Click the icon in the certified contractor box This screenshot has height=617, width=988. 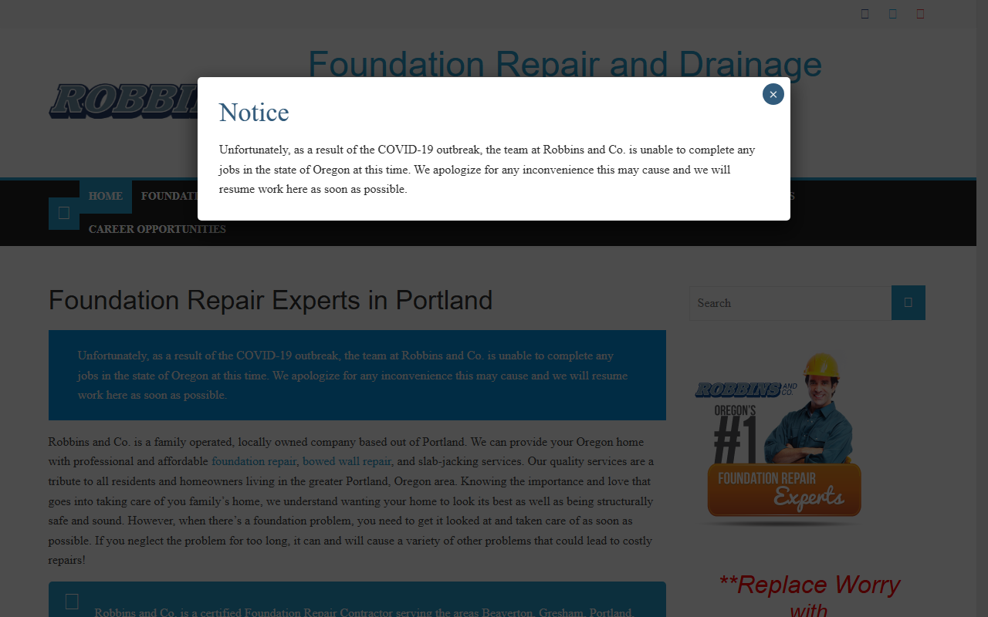[x=72, y=602]
